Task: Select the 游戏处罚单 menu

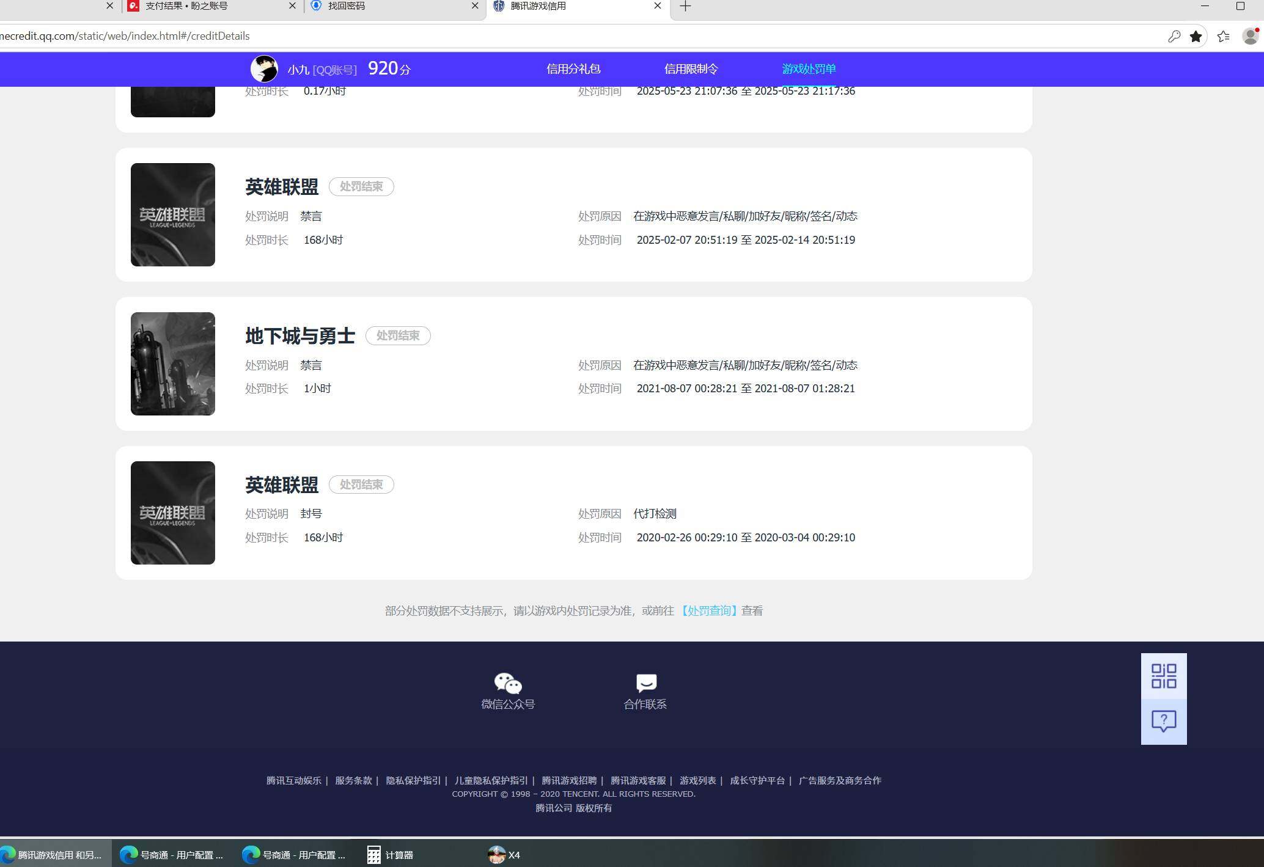Action: (x=809, y=69)
